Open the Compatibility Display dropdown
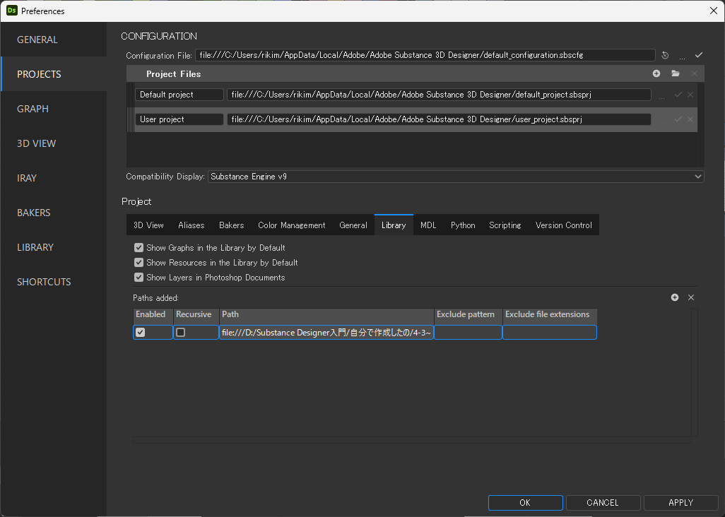The image size is (725, 517). coord(456,177)
